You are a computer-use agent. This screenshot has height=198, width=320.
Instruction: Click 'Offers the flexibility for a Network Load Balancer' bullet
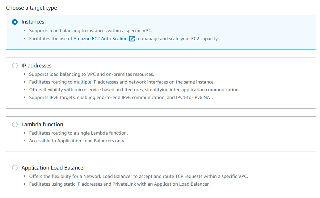coord(138,176)
